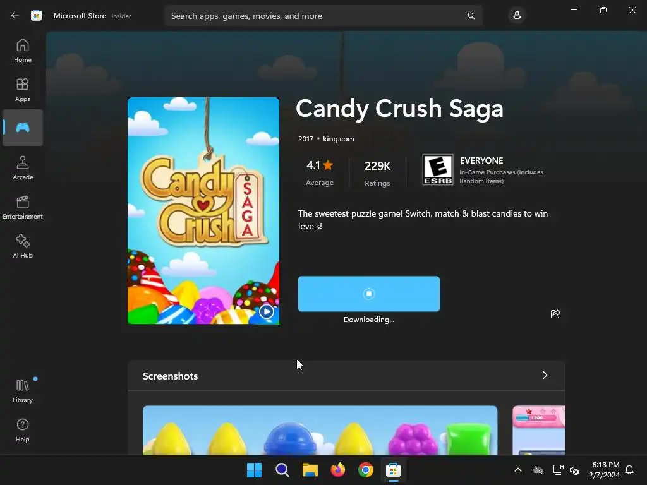Screen dimensions: 647x485
Task: Click the 229K Ratings count
Action: (x=377, y=173)
